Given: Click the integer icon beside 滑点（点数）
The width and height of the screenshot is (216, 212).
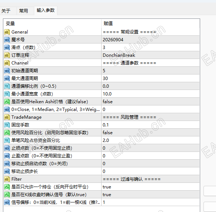Looking at the screenshot, I should 7,48.
